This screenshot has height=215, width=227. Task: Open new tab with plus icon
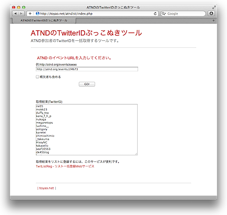[213, 20]
